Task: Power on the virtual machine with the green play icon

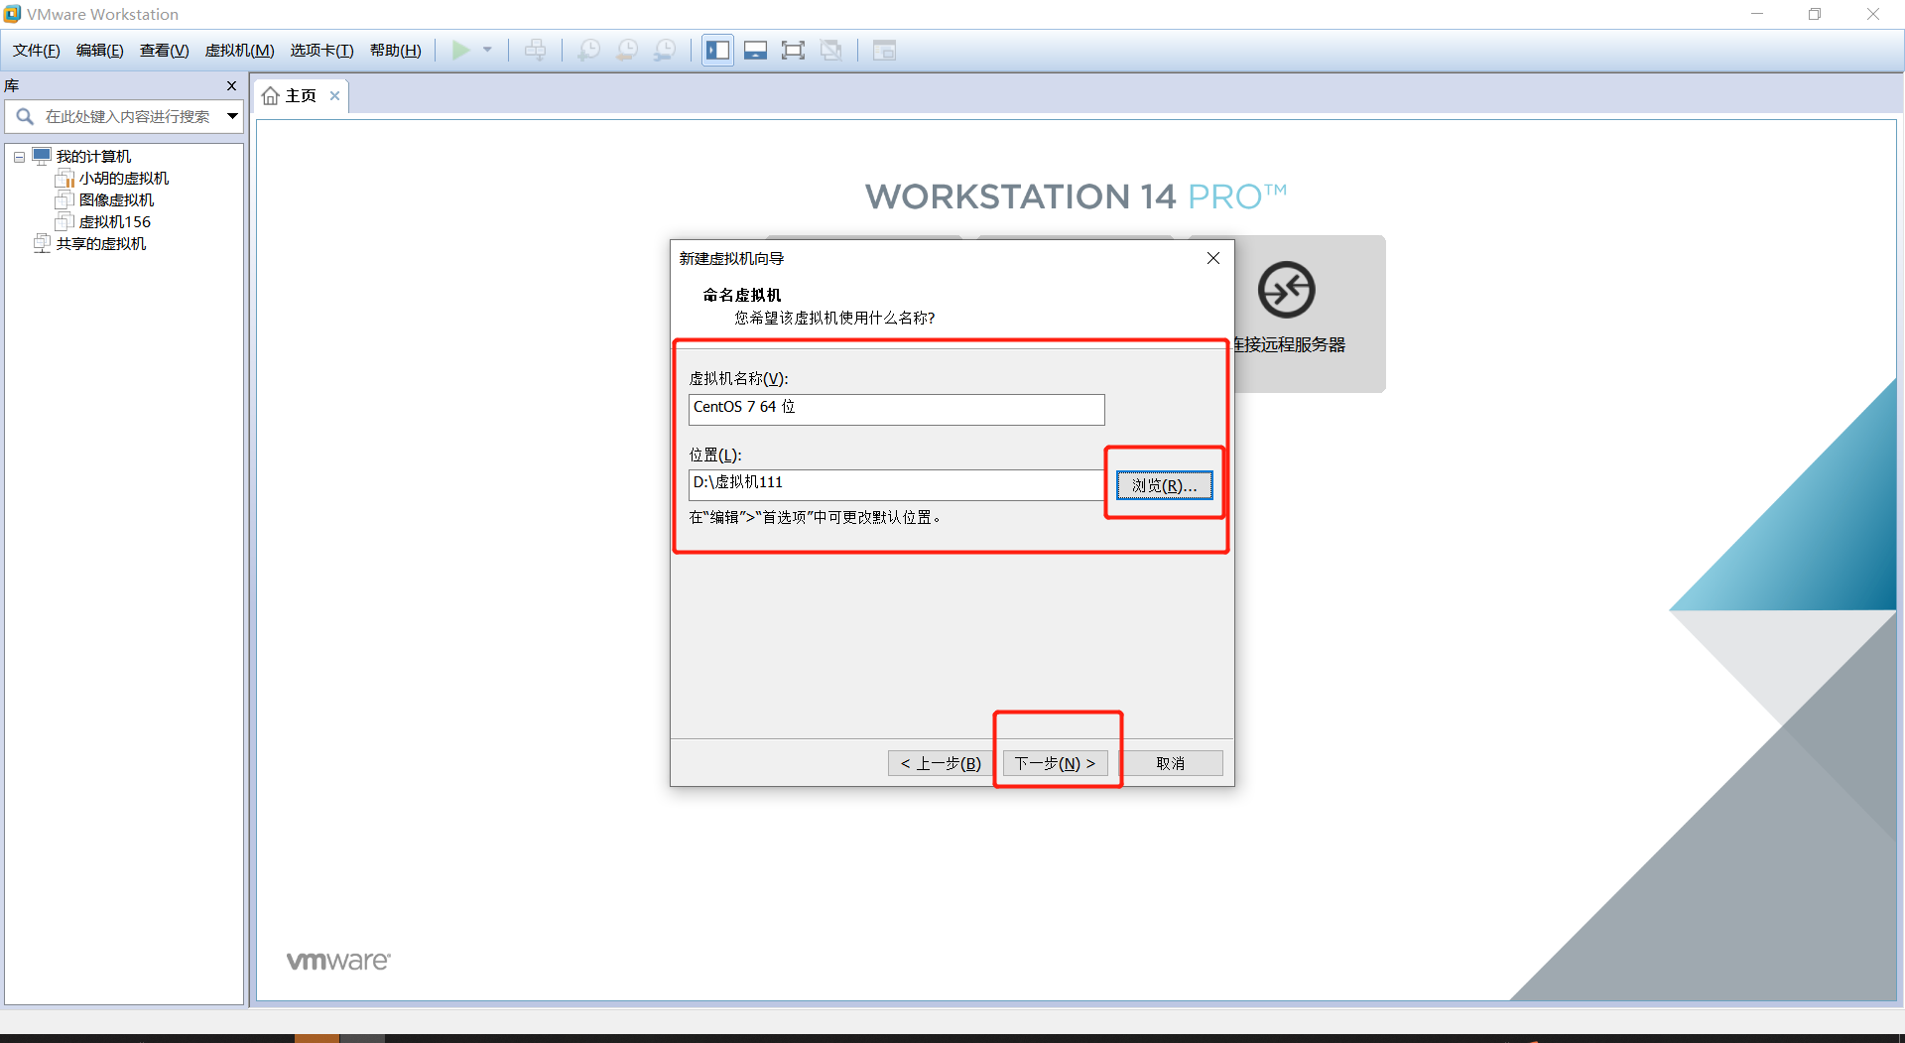Action: [x=461, y=50]
